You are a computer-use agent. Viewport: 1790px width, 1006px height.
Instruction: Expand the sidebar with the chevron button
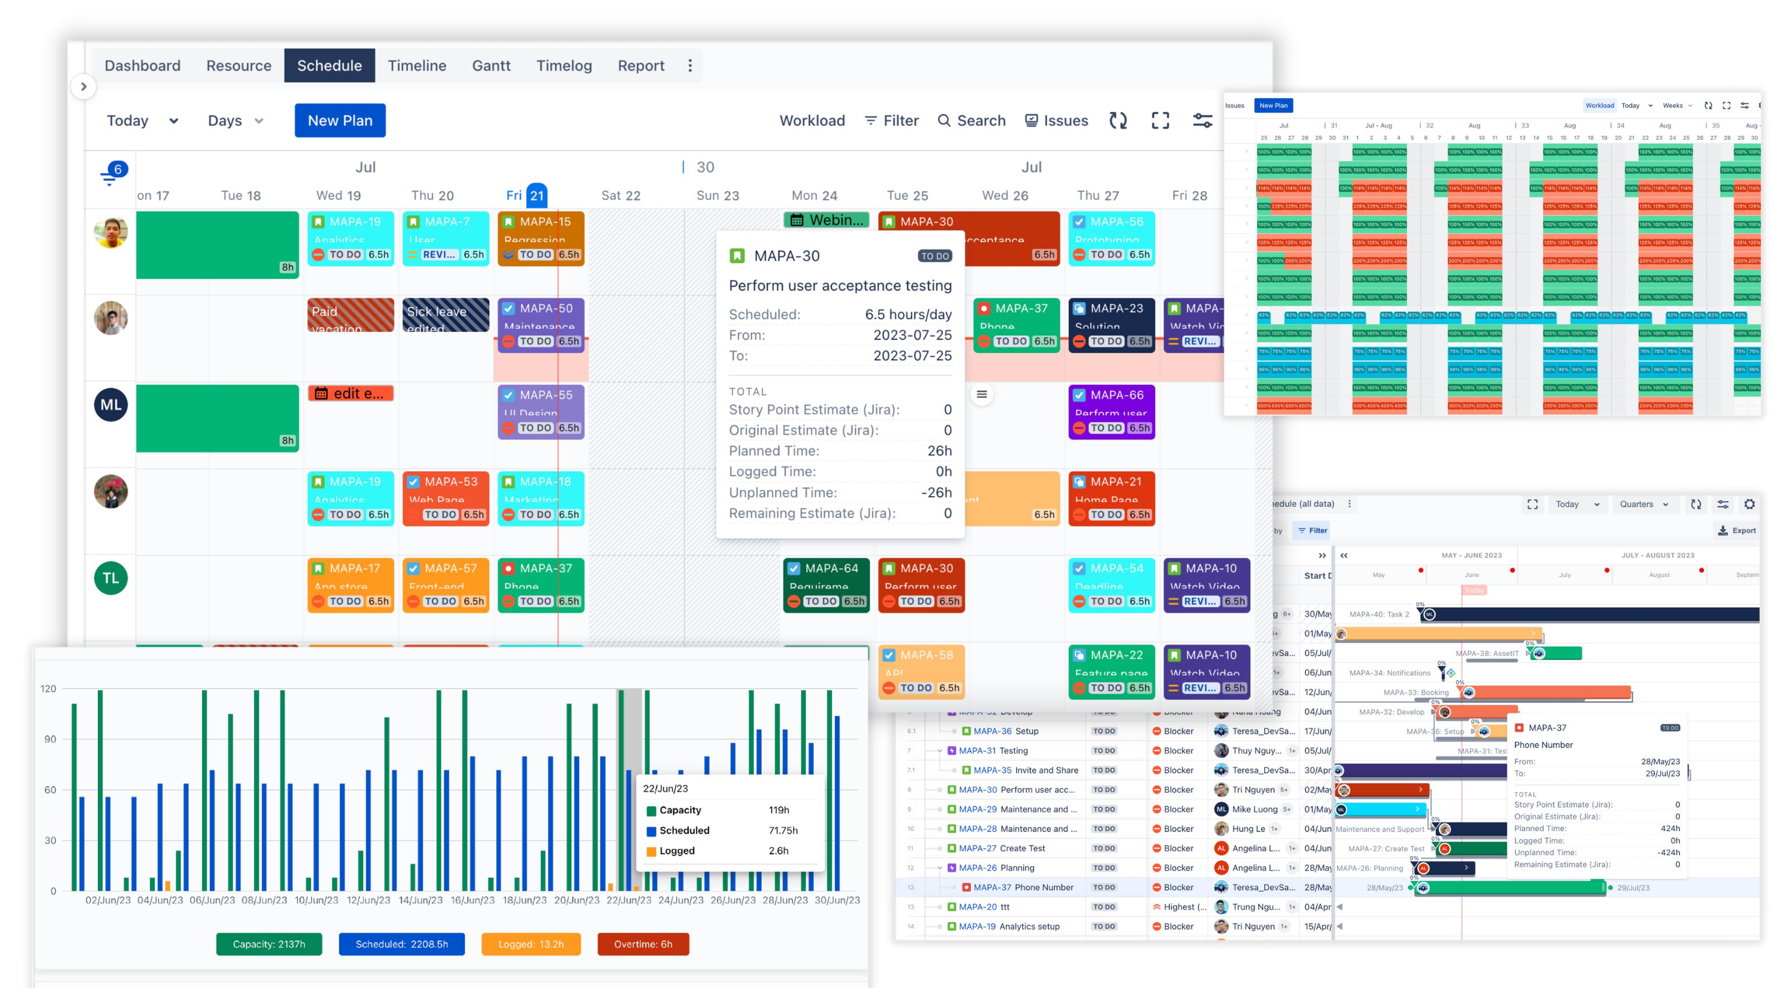point(83,87)
